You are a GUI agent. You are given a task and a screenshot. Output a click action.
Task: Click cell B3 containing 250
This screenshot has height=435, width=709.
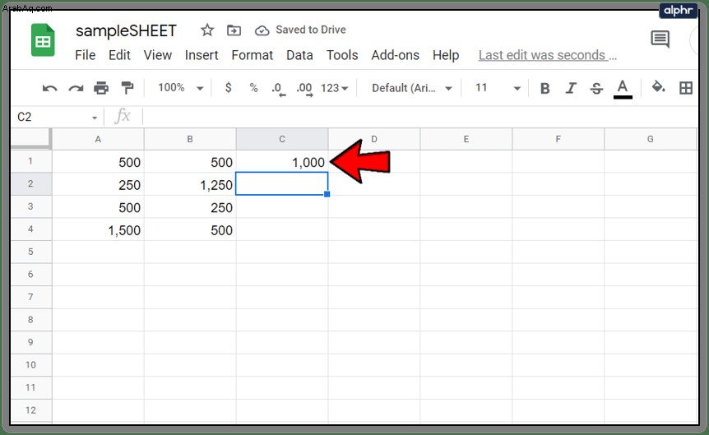click(x=190, y=206)
